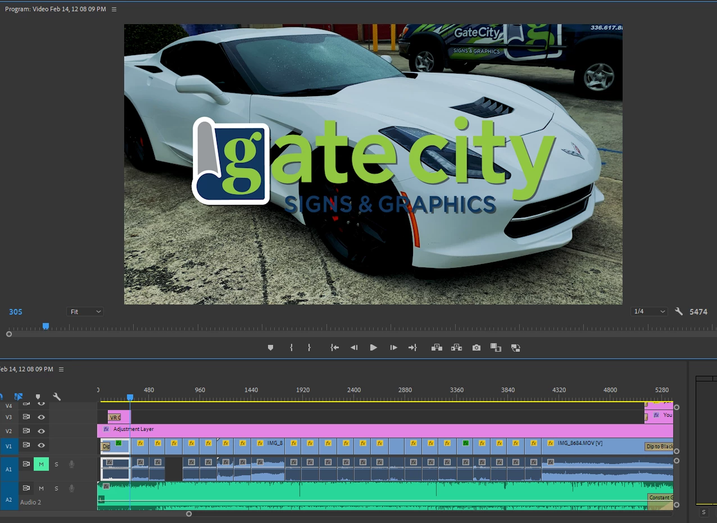Image resolution: width=717 pixels, height=523 pixels.
Task: Click the Program monitor playhead marker
Action: click(x=46, y=326)
